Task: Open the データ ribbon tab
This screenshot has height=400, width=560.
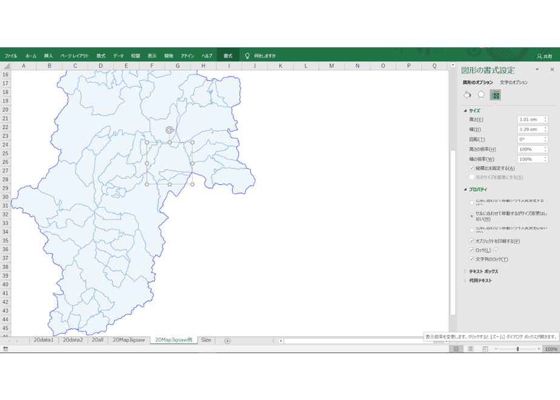Action: coord(118,56)
